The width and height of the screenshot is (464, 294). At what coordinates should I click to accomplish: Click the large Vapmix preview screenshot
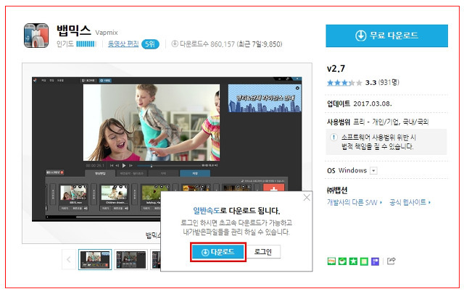[167, 149]
